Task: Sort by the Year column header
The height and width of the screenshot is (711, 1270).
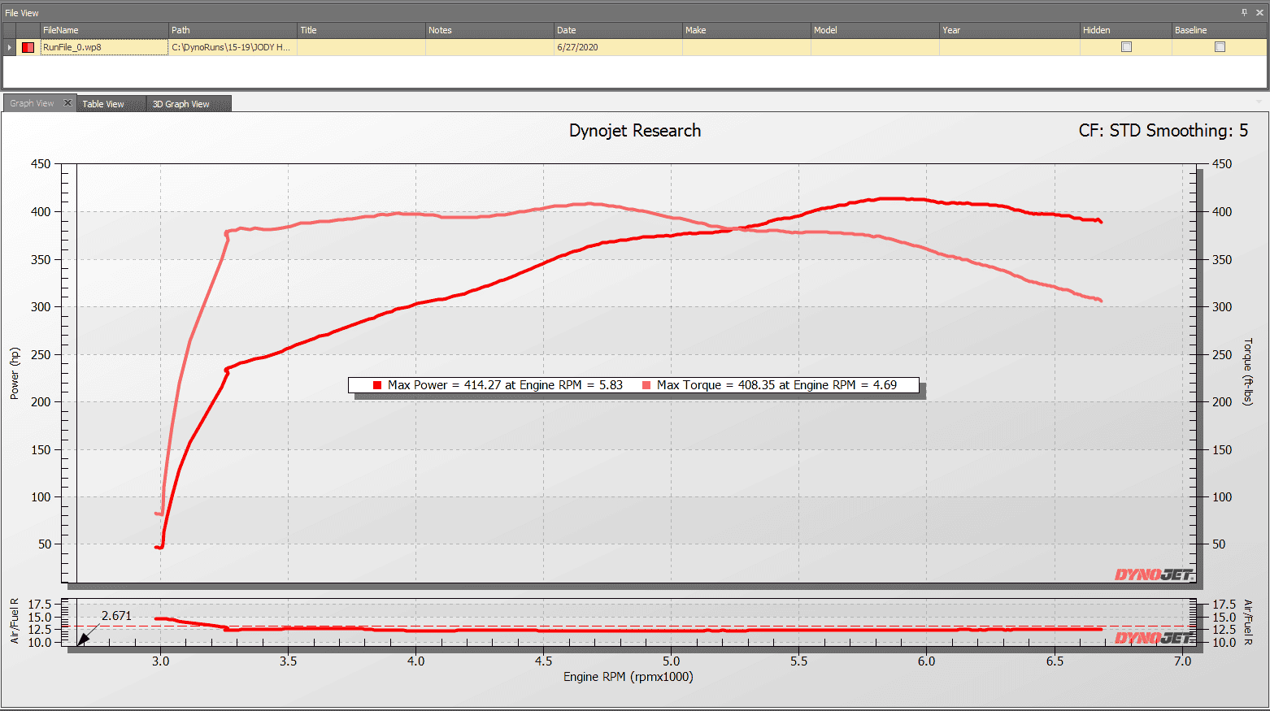Action: pyautogui.click(x=1009, y=30)
